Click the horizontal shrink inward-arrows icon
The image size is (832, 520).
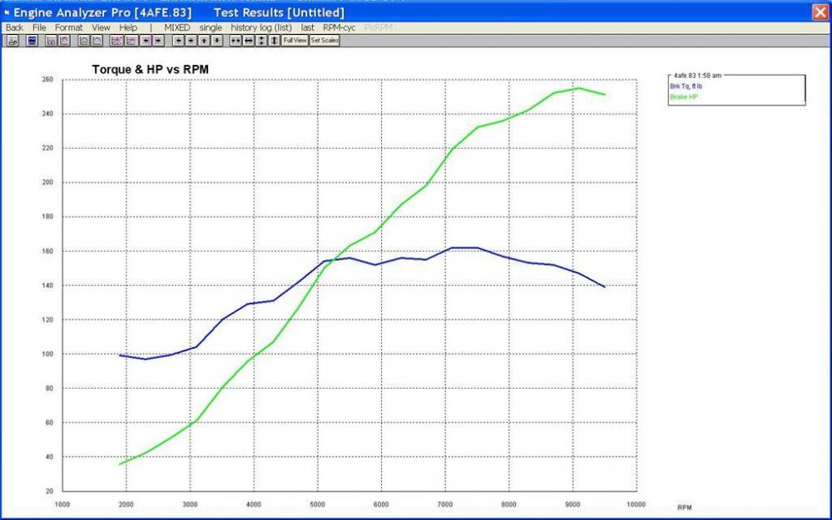235,40
